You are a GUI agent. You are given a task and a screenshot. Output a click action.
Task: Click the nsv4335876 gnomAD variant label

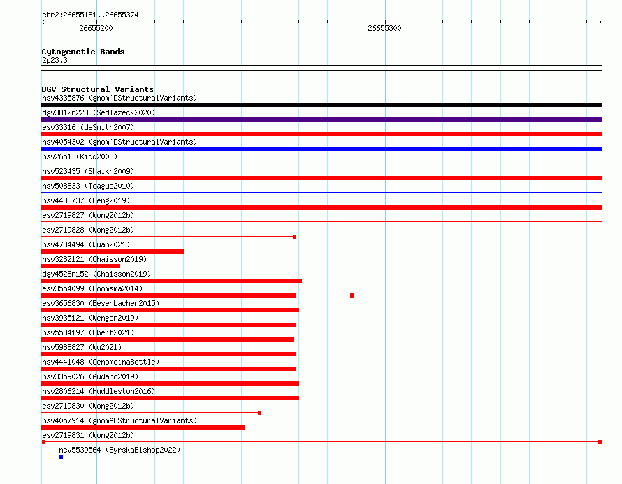tap(120, 98)
